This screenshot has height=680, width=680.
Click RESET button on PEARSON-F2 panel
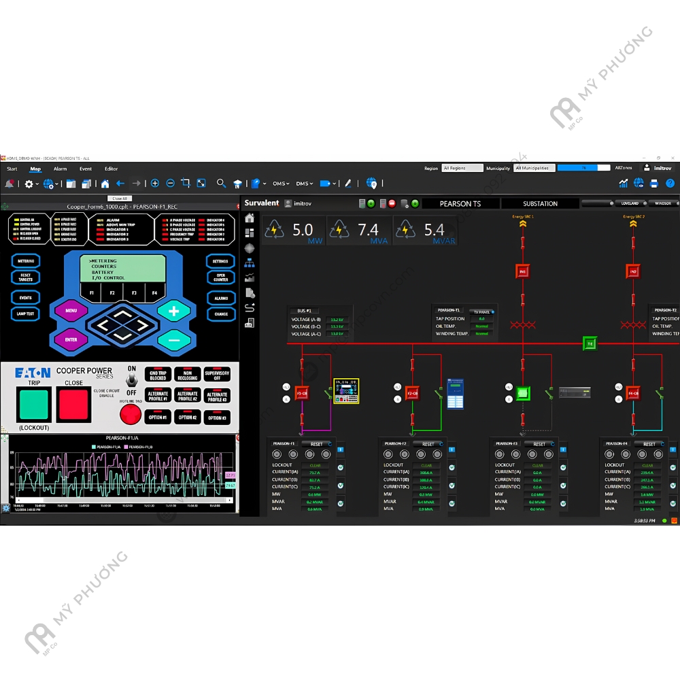point(428,444)
